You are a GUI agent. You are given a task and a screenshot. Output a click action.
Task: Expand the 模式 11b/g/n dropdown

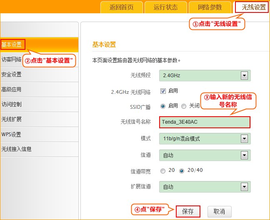point(205,139)
